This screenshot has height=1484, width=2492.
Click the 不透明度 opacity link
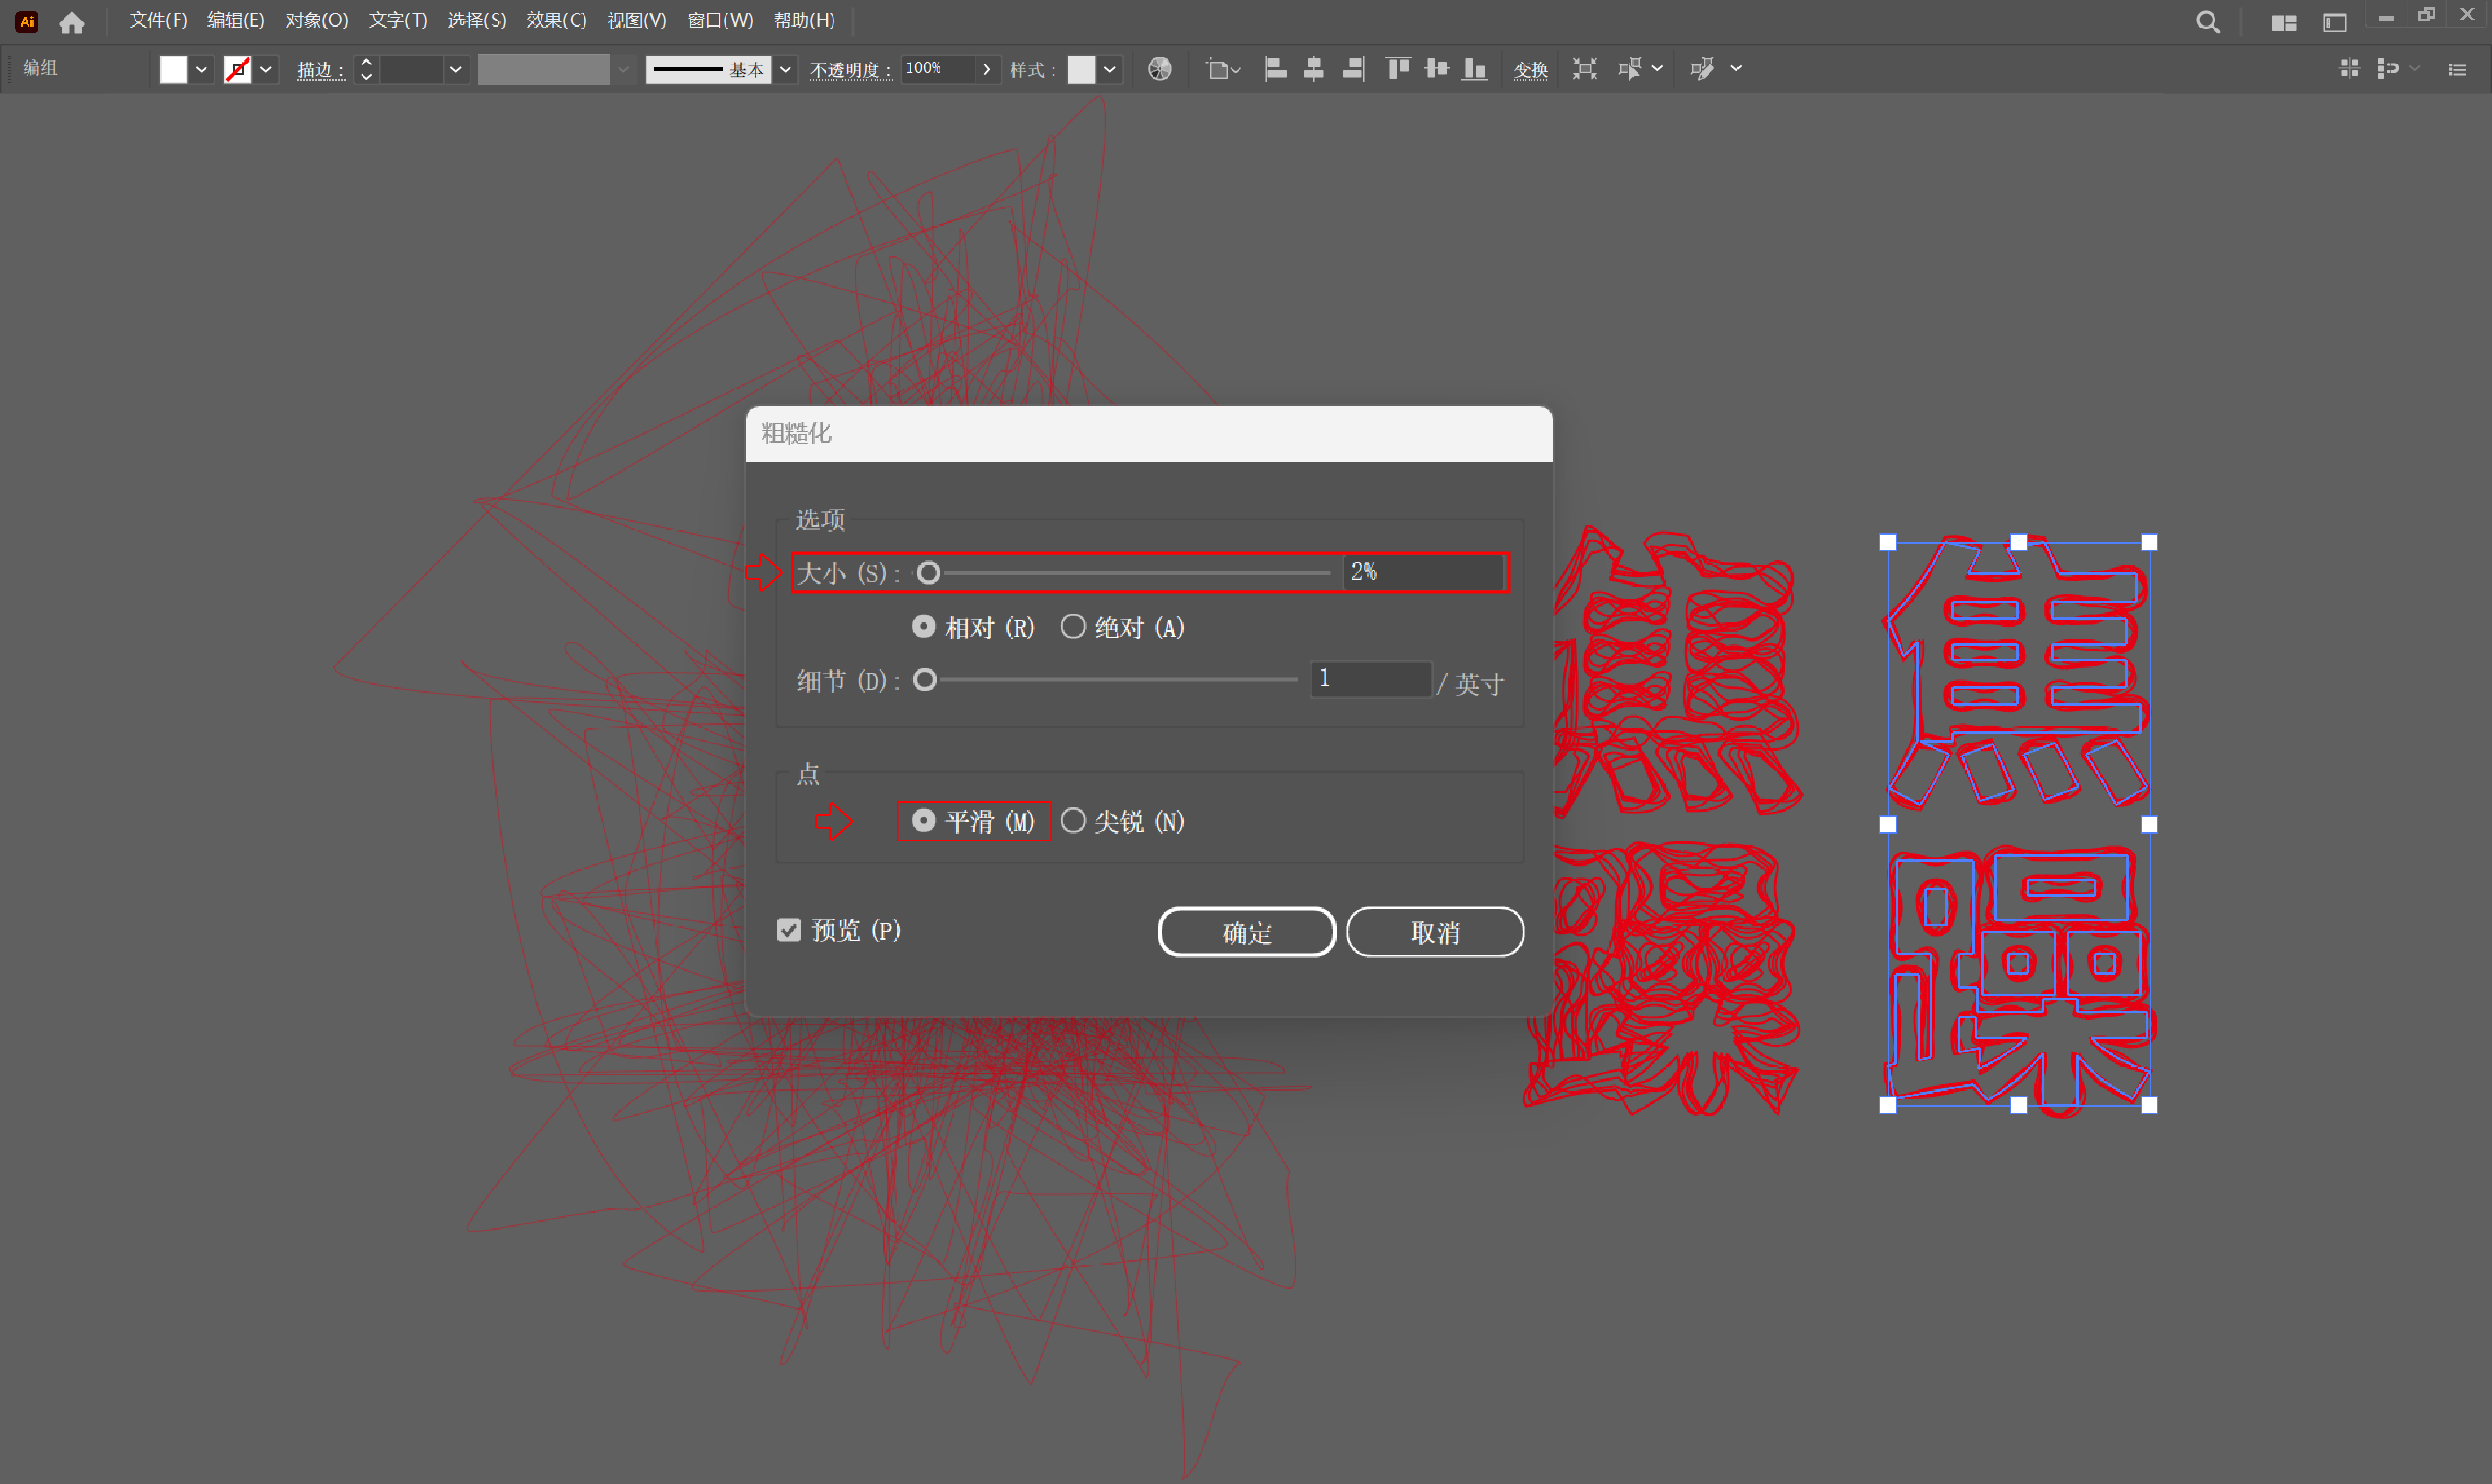[x=850, y=70]
